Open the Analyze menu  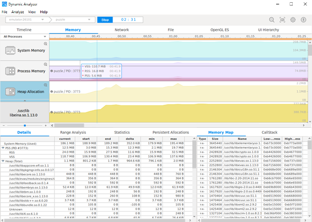(18, 12)
